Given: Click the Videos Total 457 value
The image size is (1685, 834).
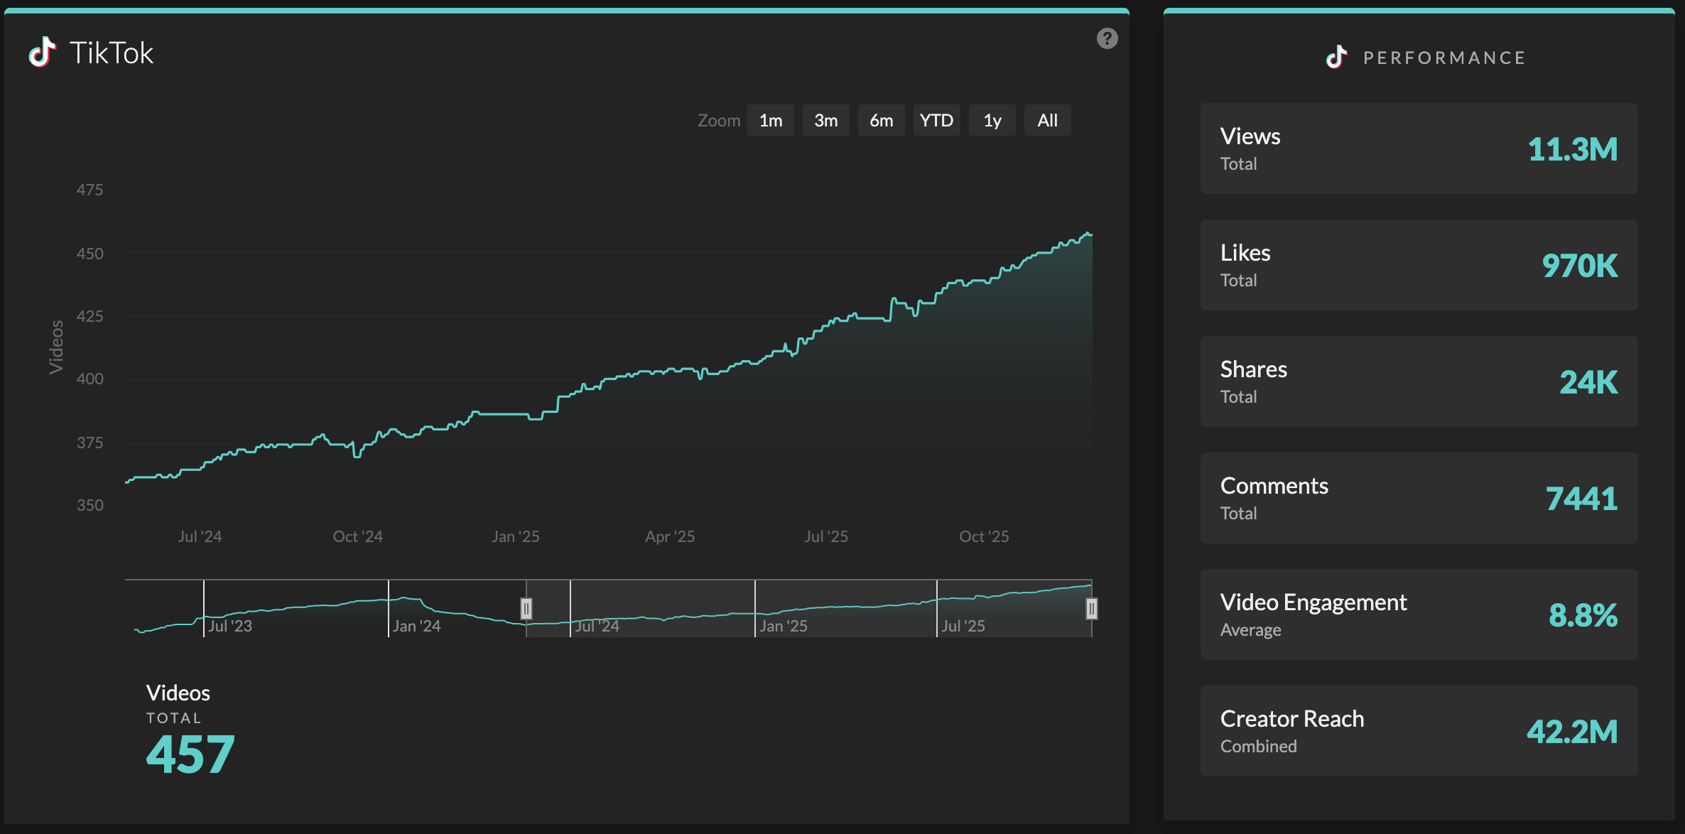Looking at the screenshot, I should pyautogui.click(x=189, y=755).
